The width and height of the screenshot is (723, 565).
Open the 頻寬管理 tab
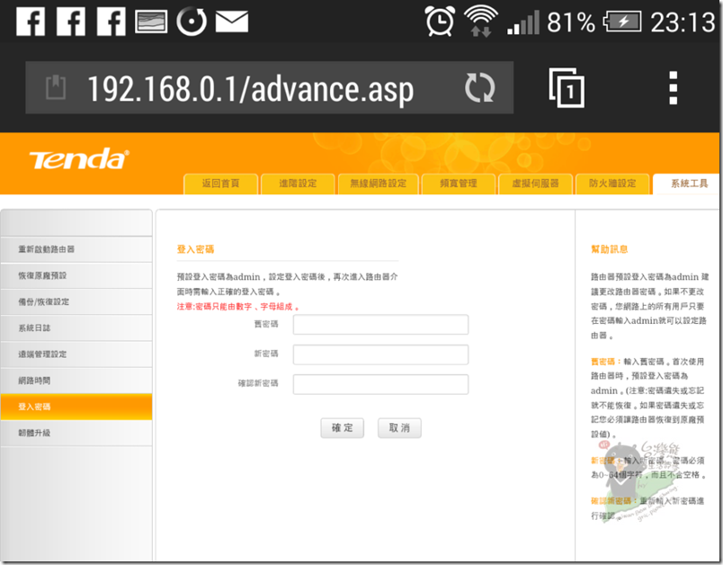(459, 184)
